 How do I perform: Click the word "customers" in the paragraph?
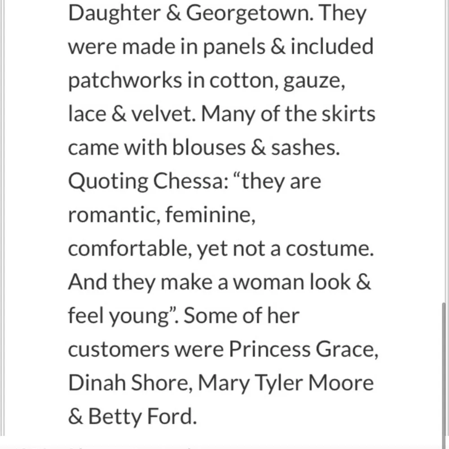119,350
